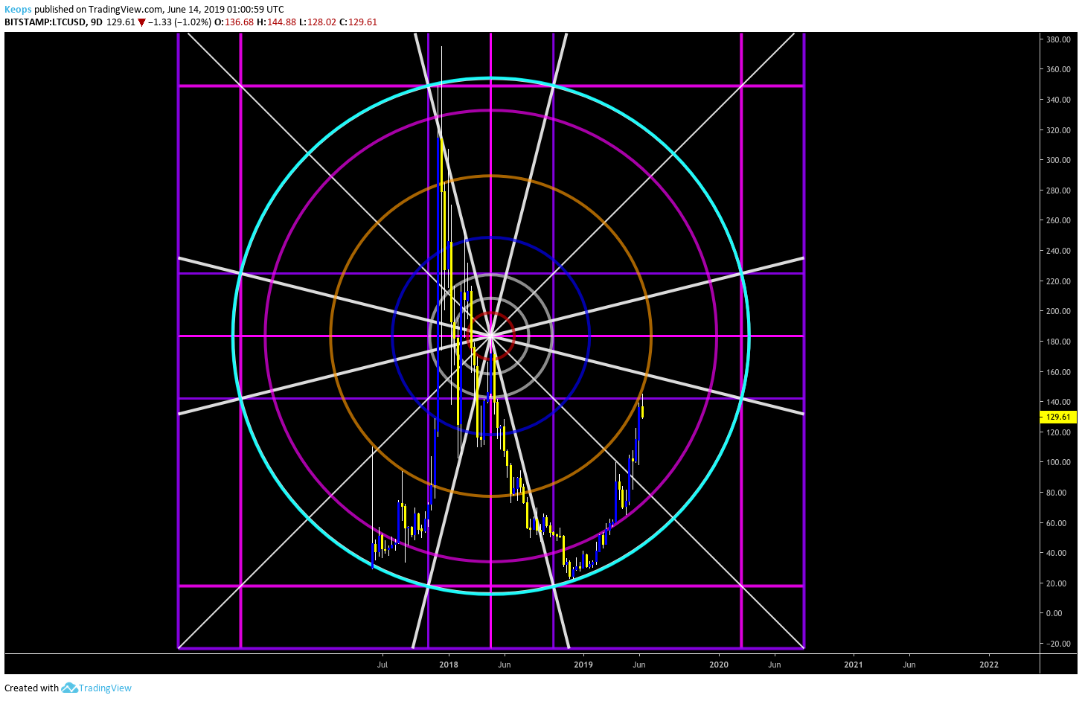
Task: Click the 0.00 price axis label
Action: tap(1054, 613)
